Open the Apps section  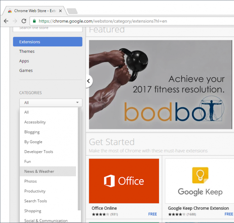(x=24, y=61)
